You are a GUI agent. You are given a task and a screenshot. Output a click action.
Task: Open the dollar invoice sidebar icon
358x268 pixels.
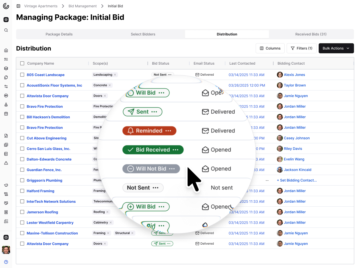(x=6, y=212)
